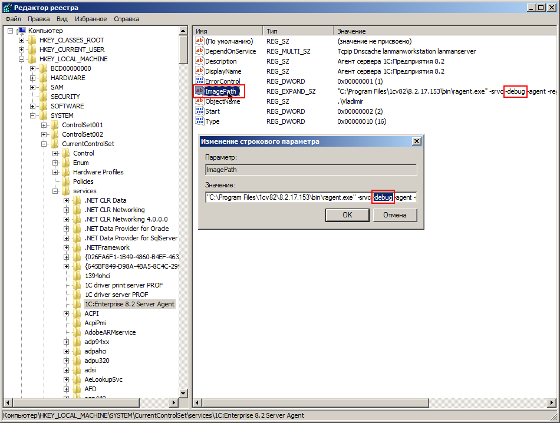This screenshot has height=423, width=560.
Task: Select the AeLookupSvc service key
Action: point(103,379)
